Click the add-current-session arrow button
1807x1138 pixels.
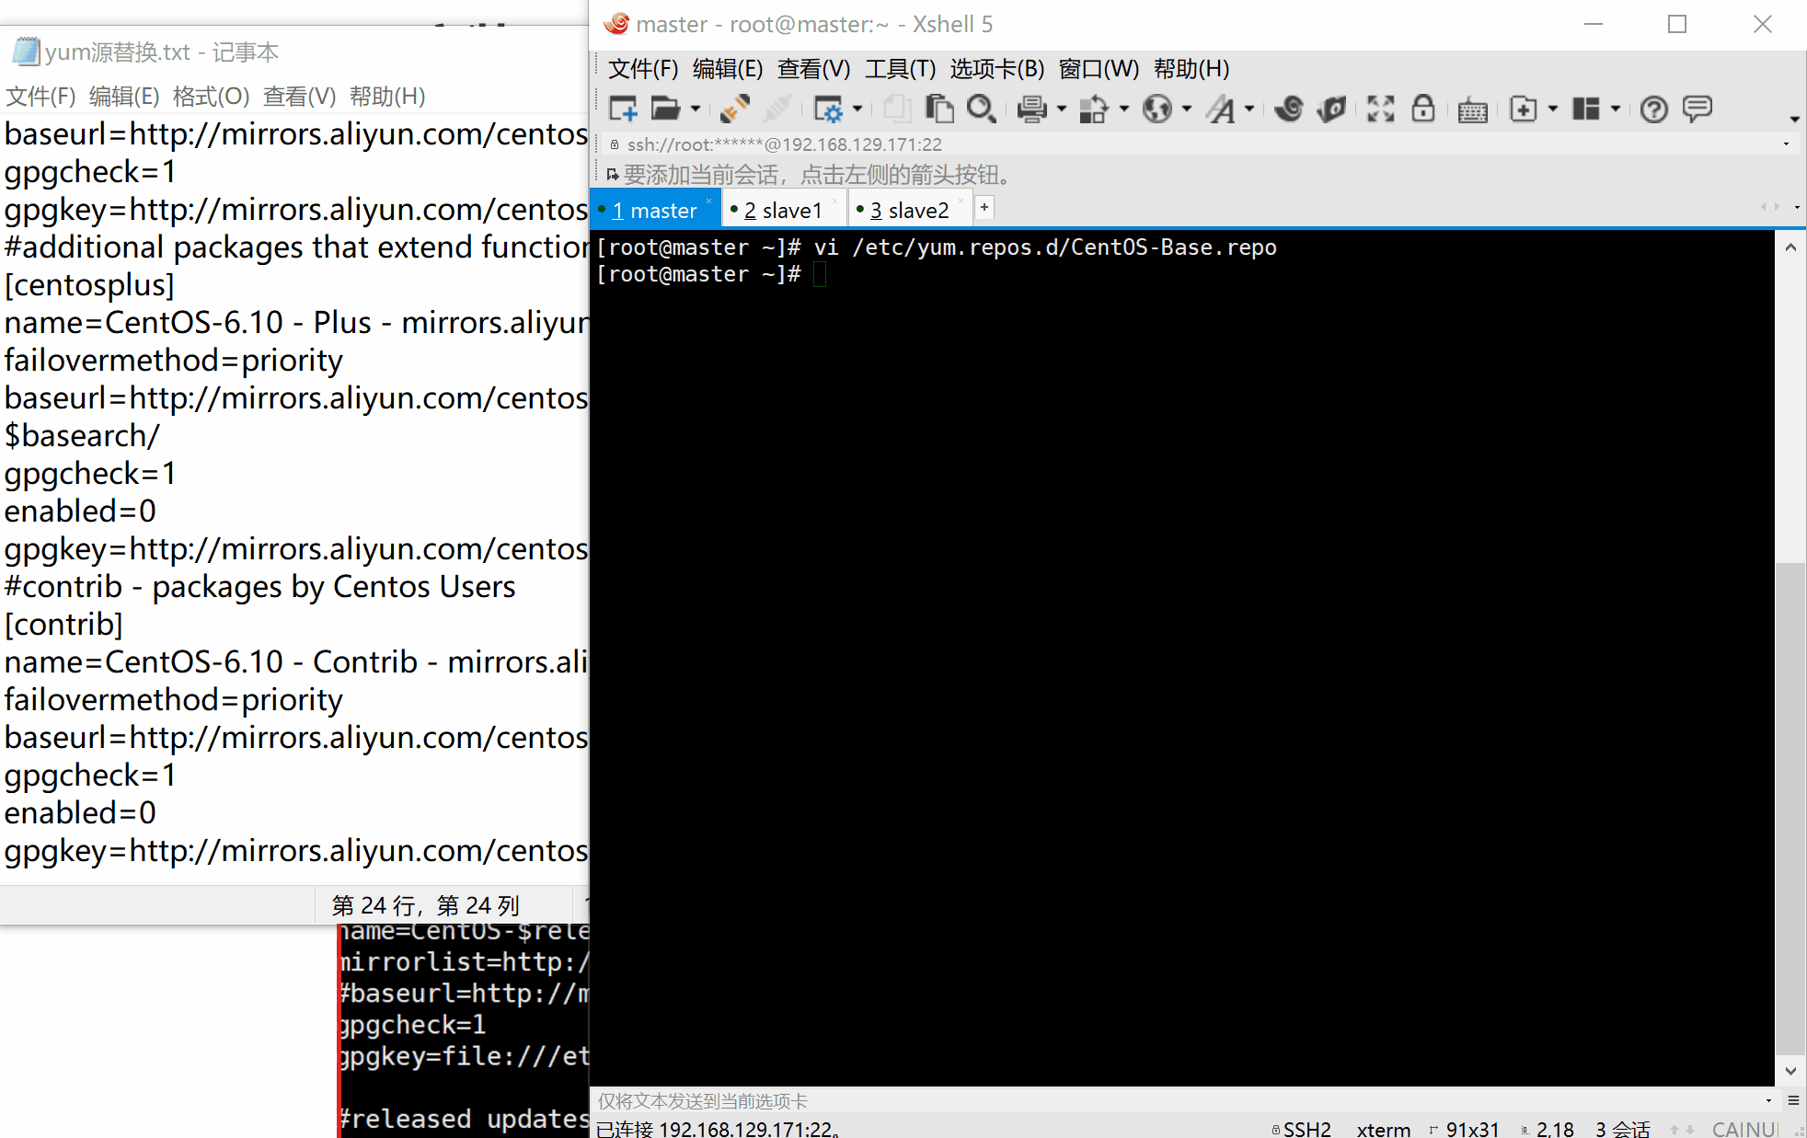coord(613,175)
